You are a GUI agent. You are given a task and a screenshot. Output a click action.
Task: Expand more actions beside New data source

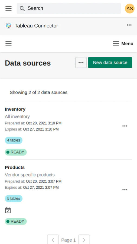click(81, 63)
